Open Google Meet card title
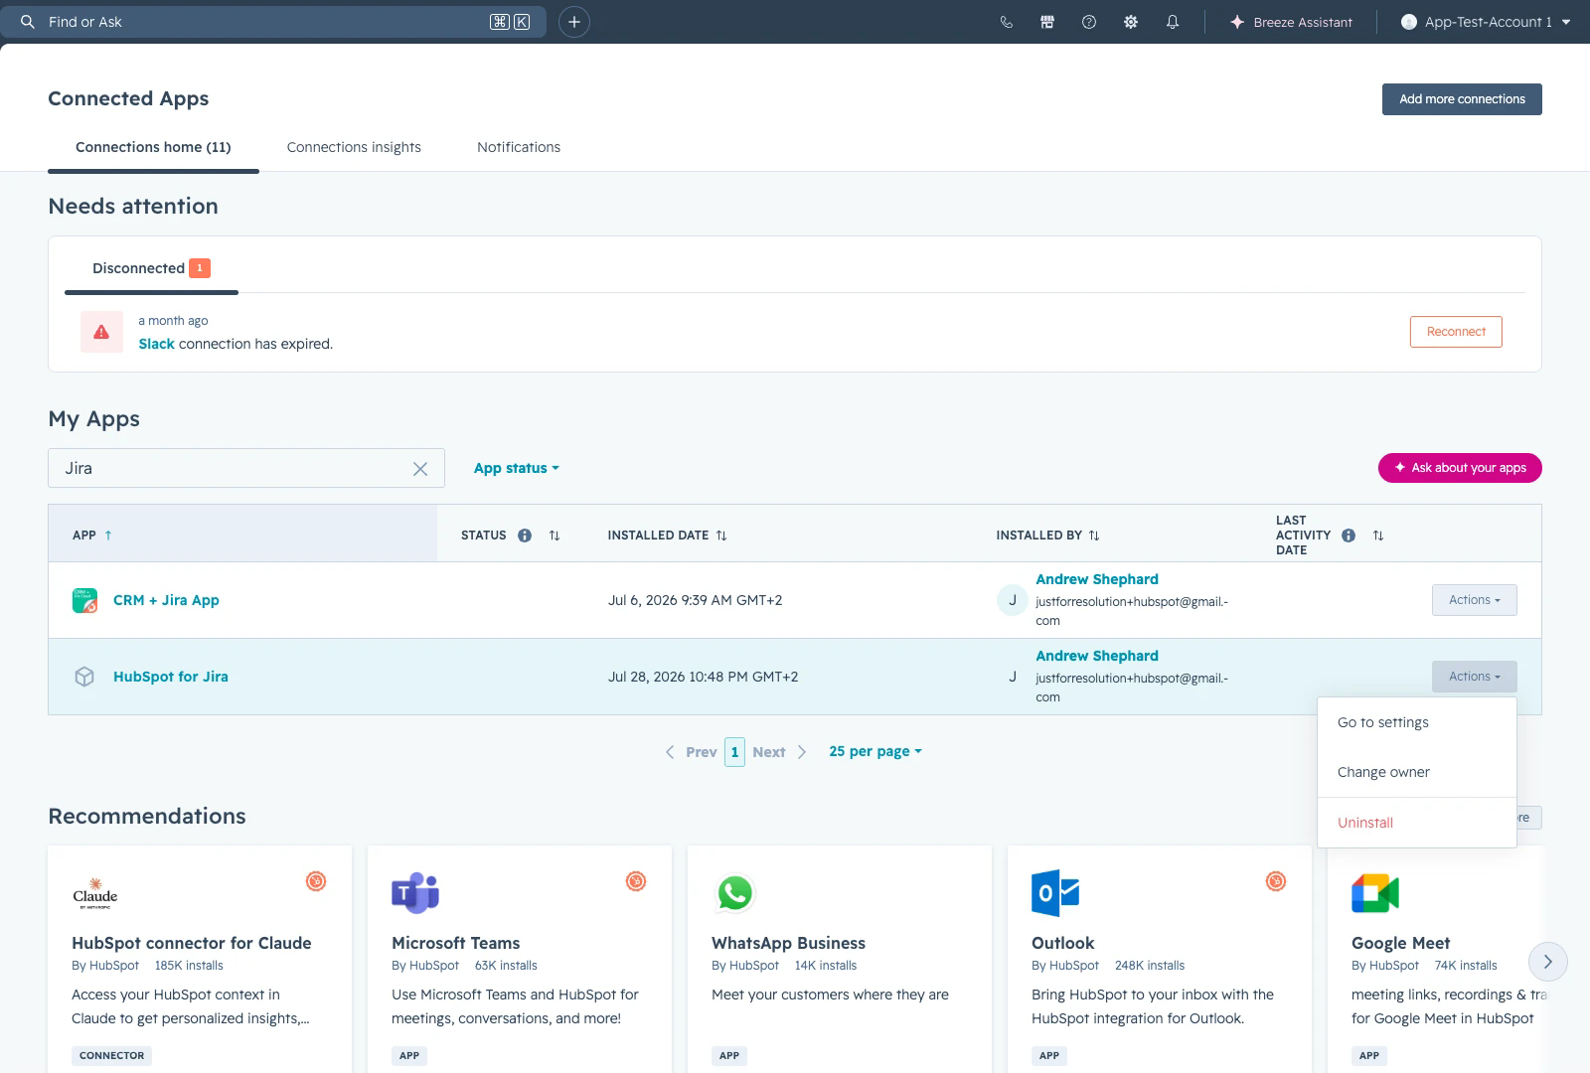1590x1073 pixels. 1401,943
